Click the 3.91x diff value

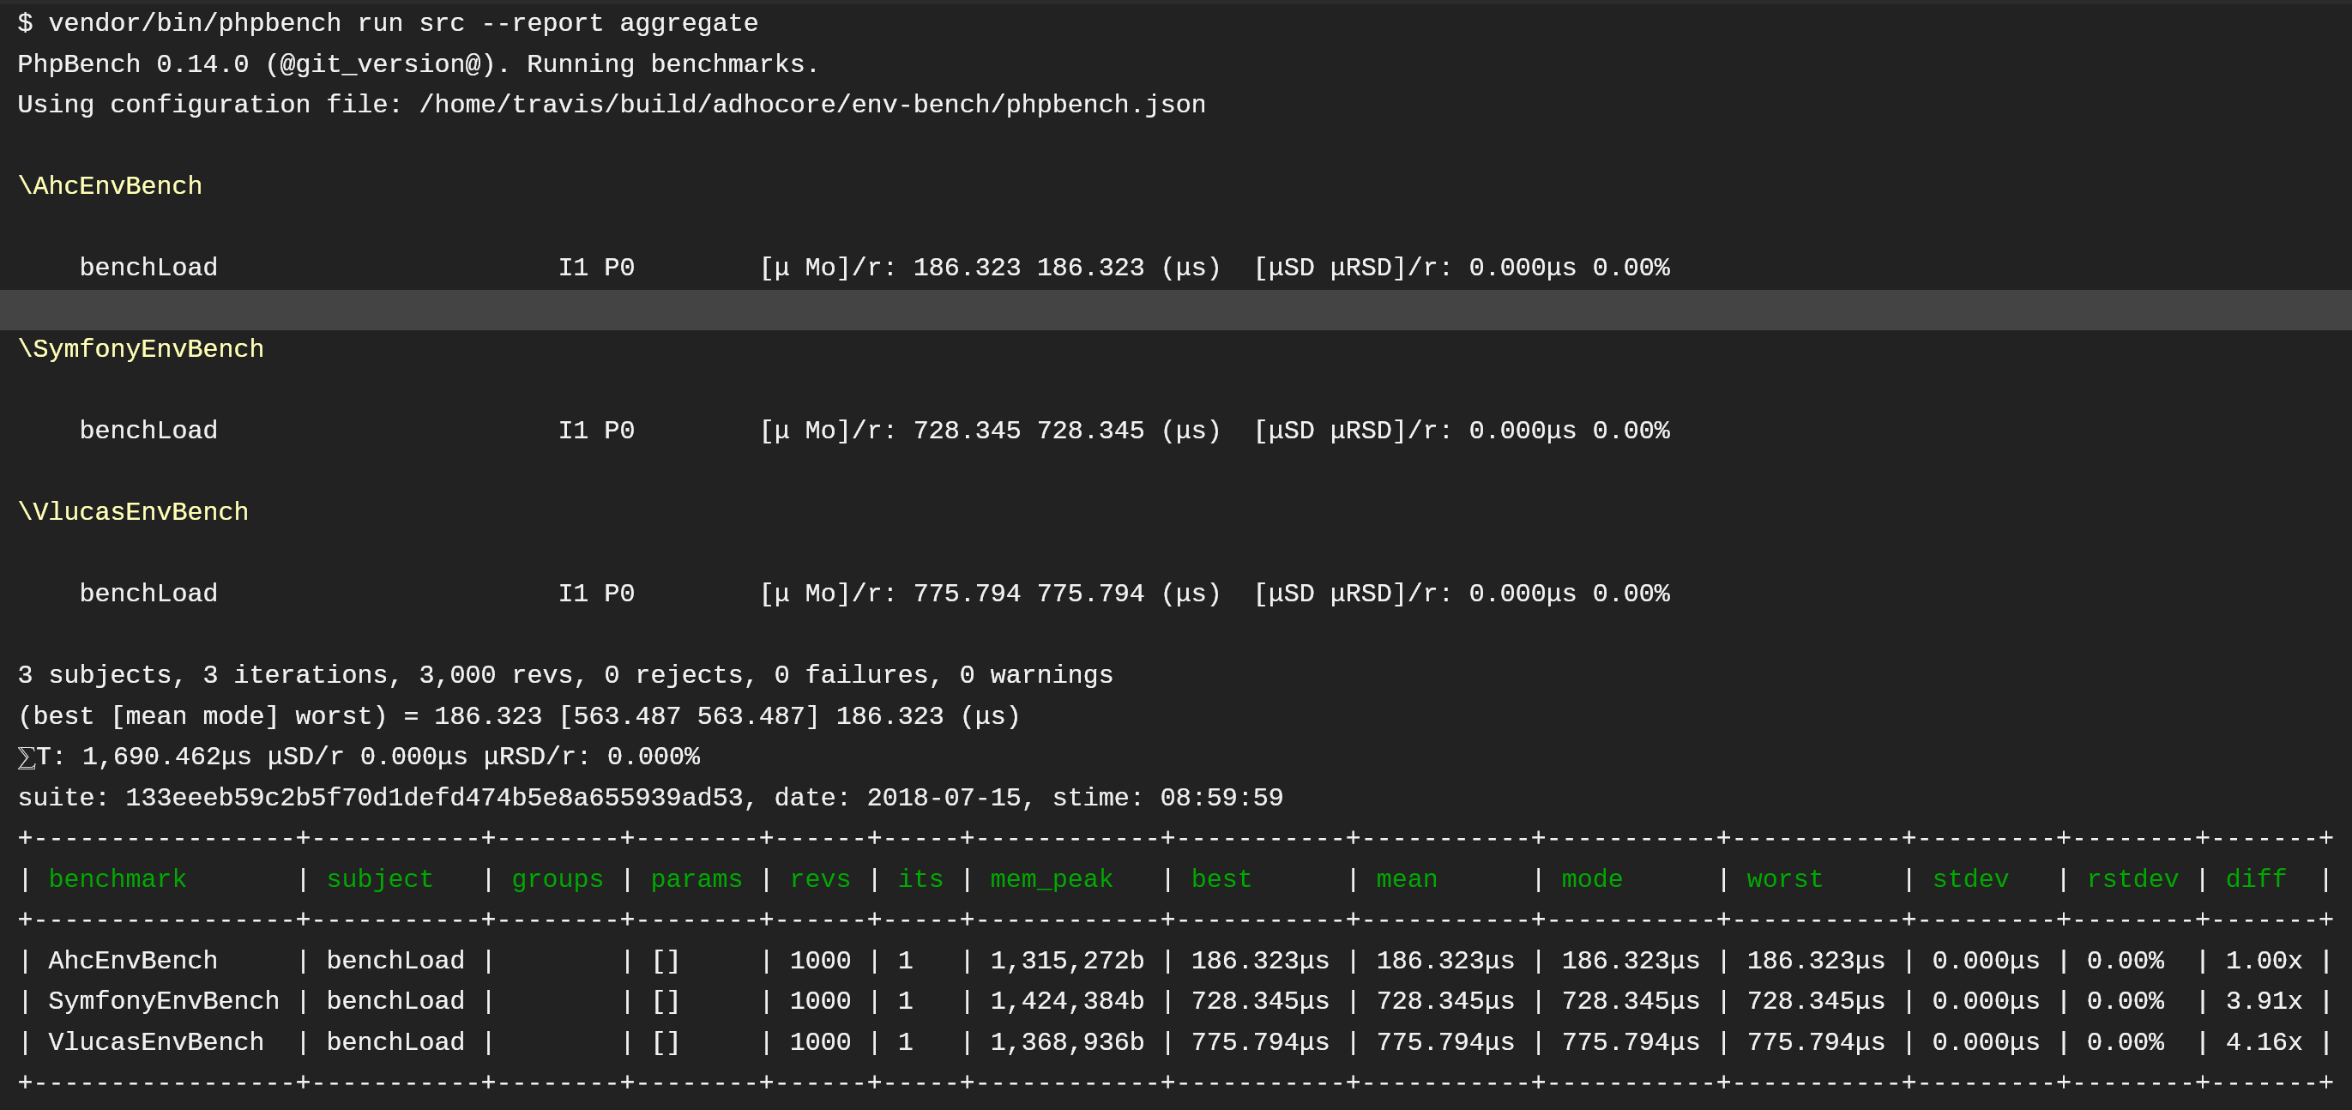[x=2263, y=1001]
